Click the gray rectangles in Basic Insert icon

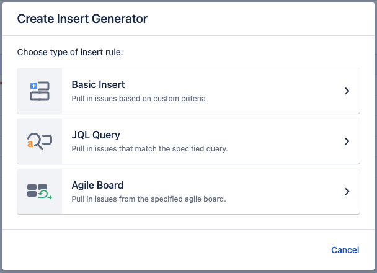tap(41, 96)
